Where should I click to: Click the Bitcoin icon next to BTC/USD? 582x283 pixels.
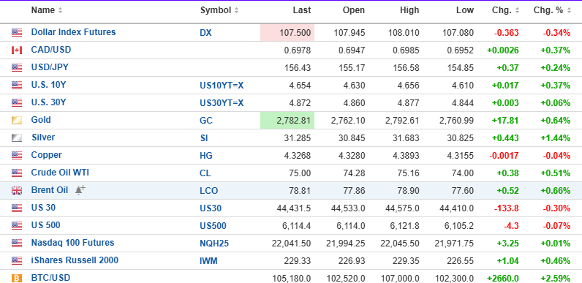tap(17, 278)
